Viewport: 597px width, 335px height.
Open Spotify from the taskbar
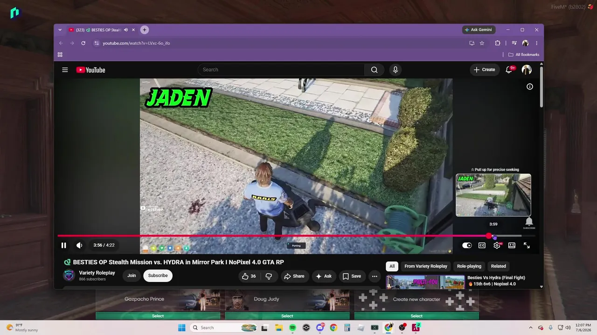coord(292,328)
